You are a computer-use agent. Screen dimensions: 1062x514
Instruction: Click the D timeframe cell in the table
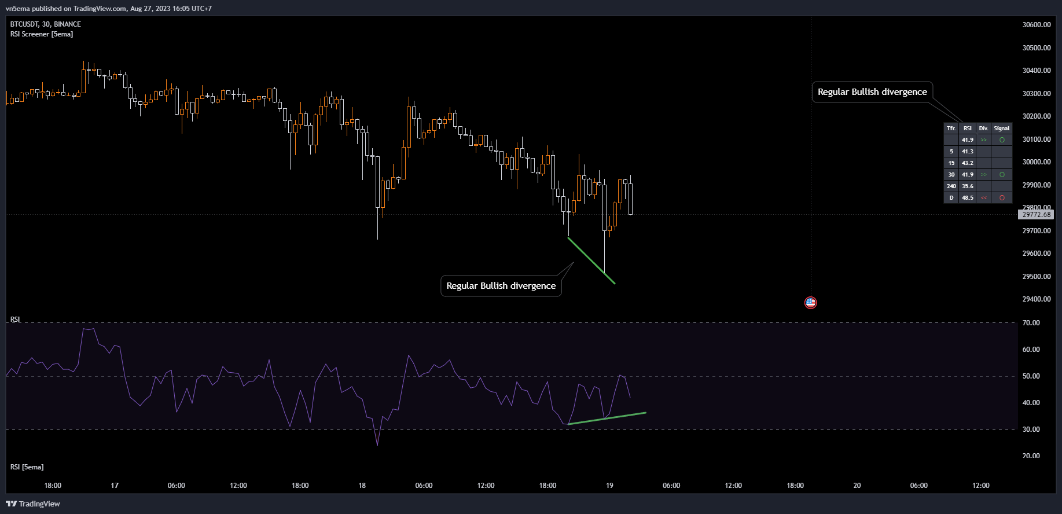[x=951, y=197]
